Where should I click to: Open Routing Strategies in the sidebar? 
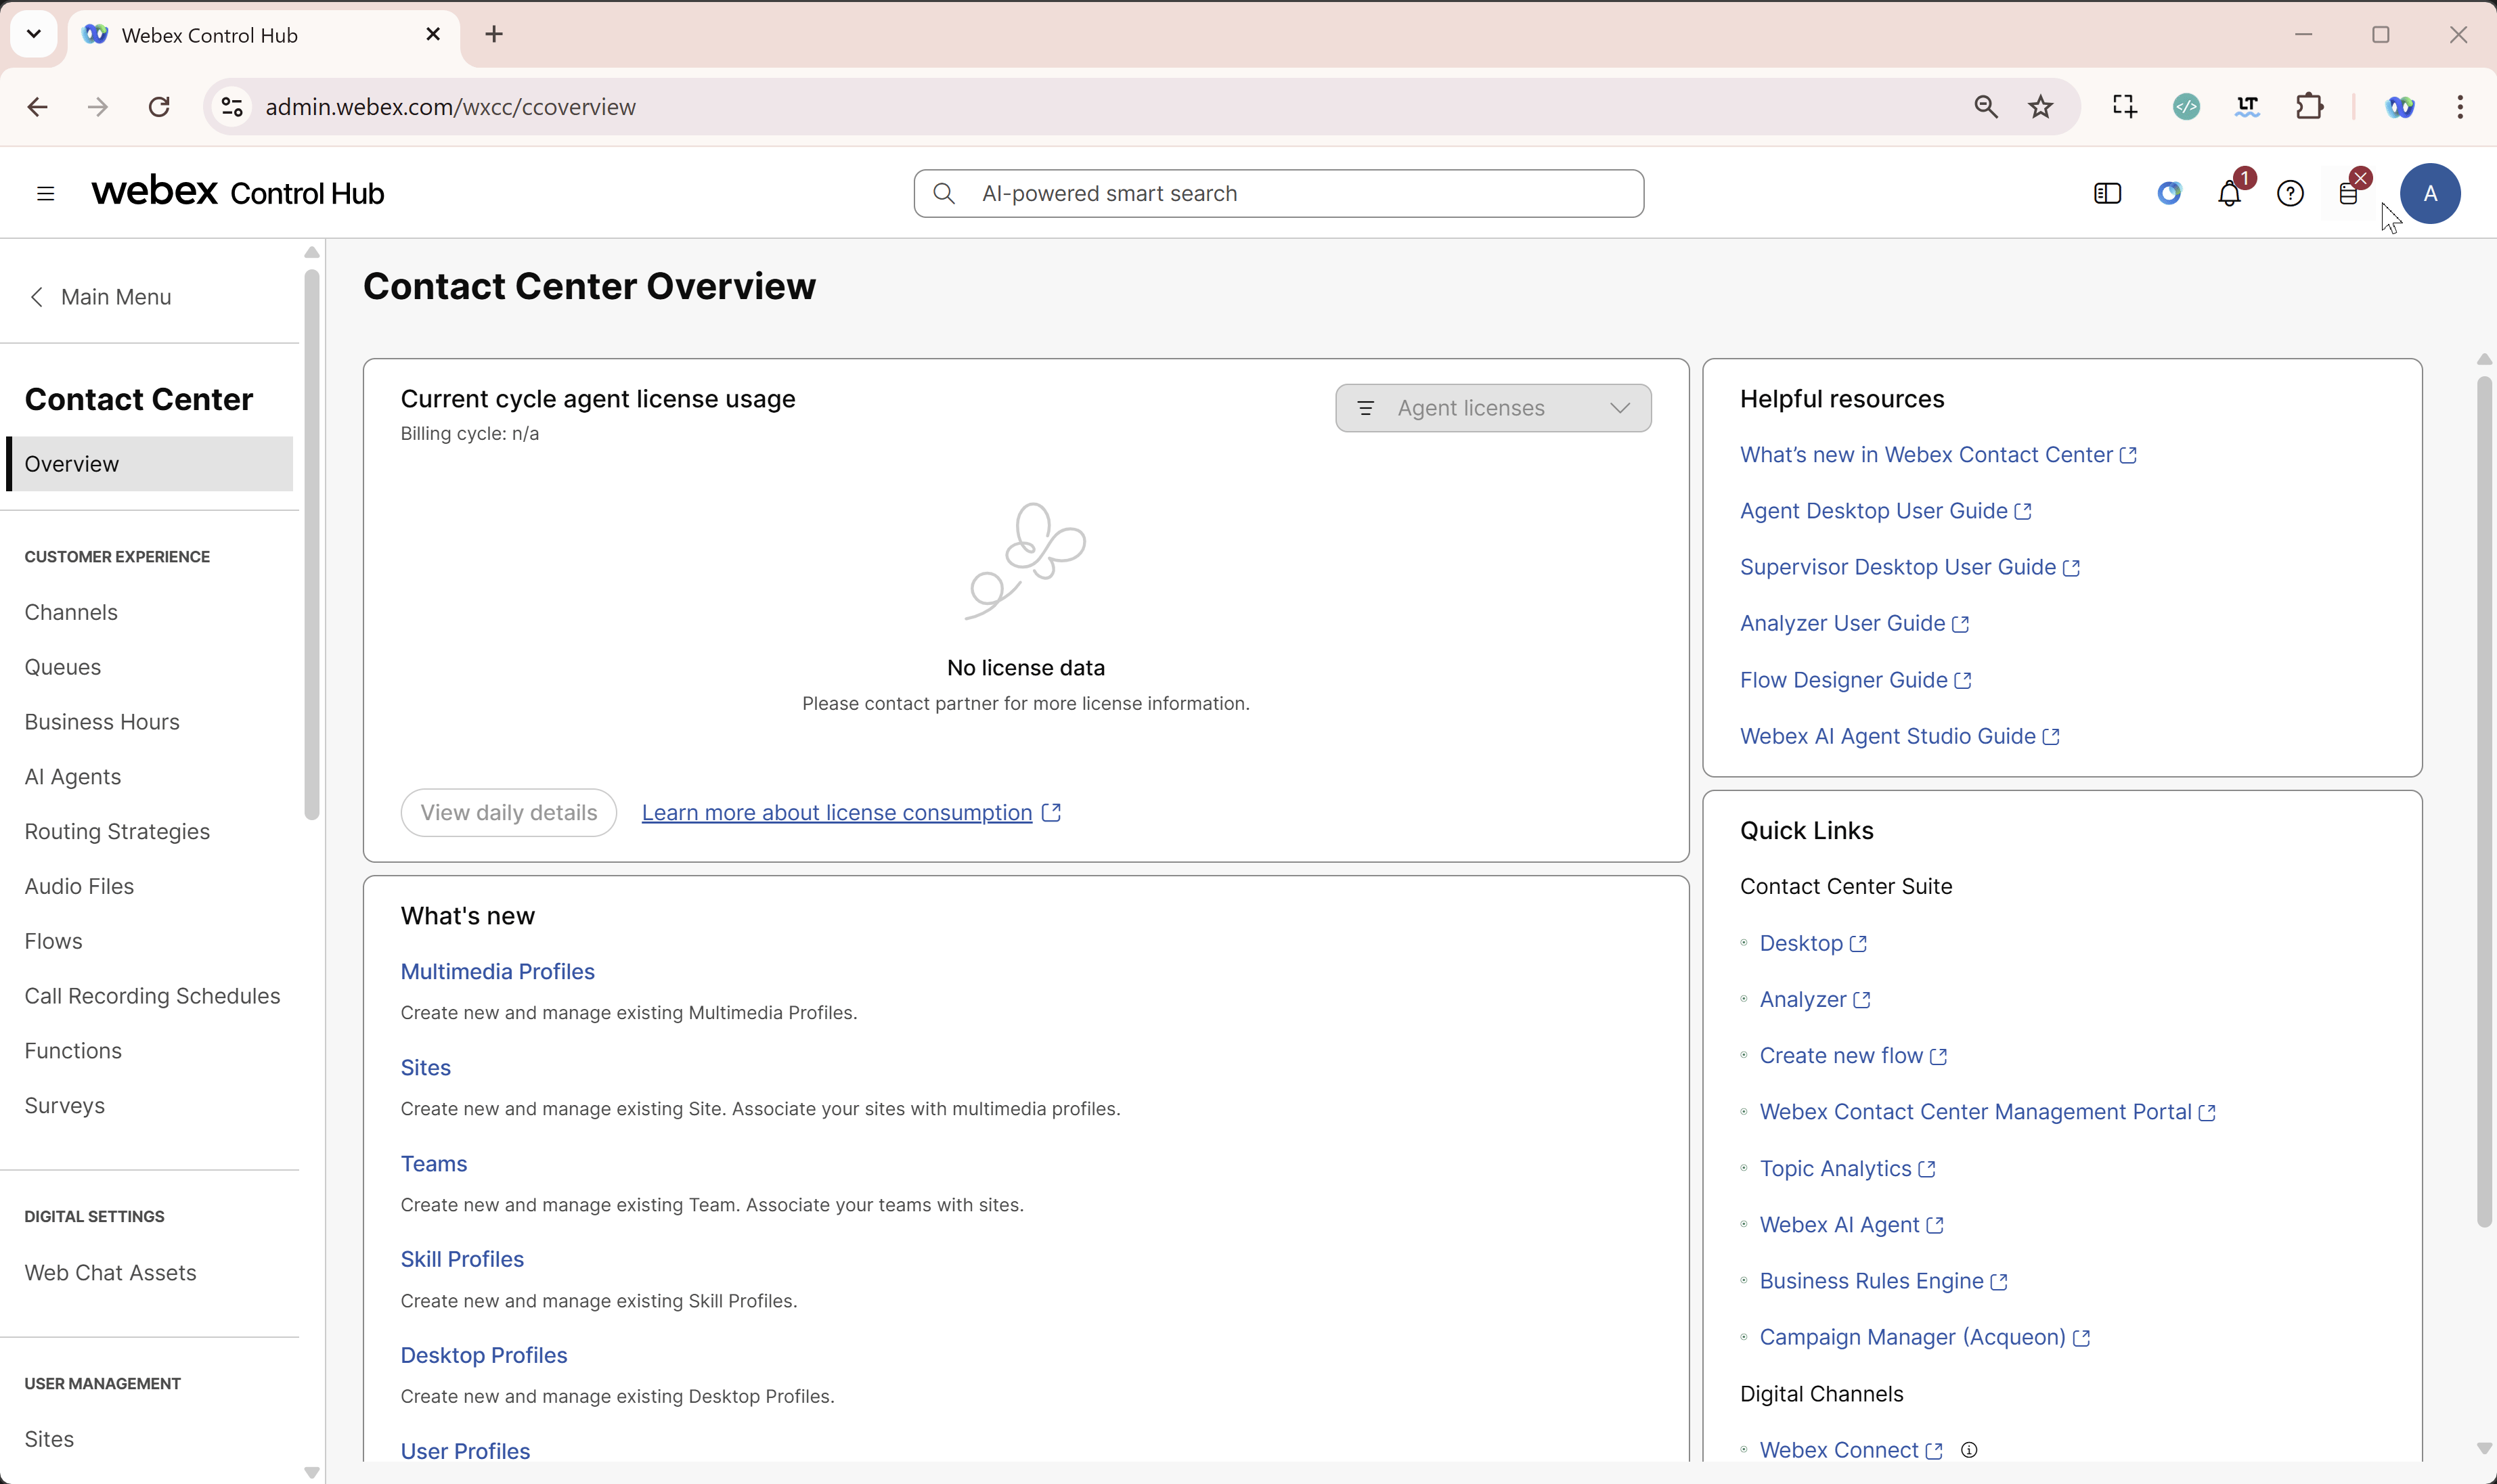point(117,831)
